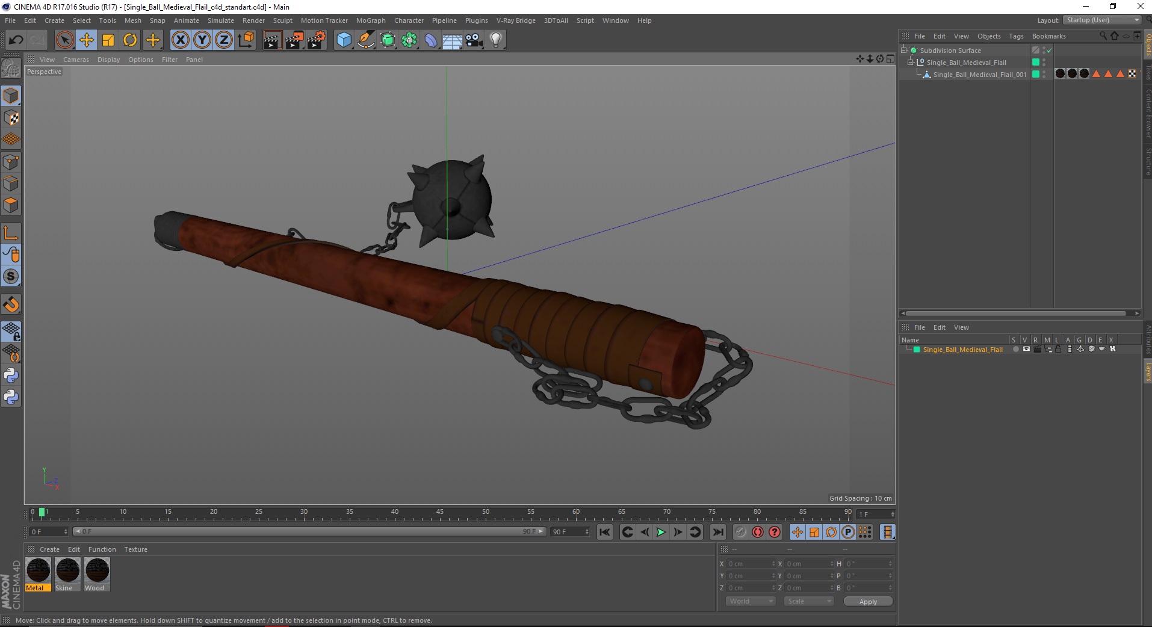The height and width of the screenshot is (627, 1152).
Task: Click frame 45 on the timeline ruler
Action: pyautogui.click(x=440, y=512)
